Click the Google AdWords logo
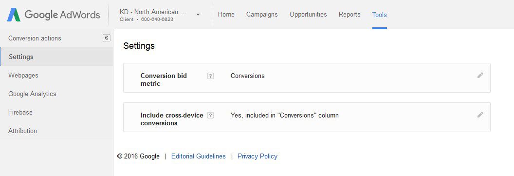 [x=54, y=15]
